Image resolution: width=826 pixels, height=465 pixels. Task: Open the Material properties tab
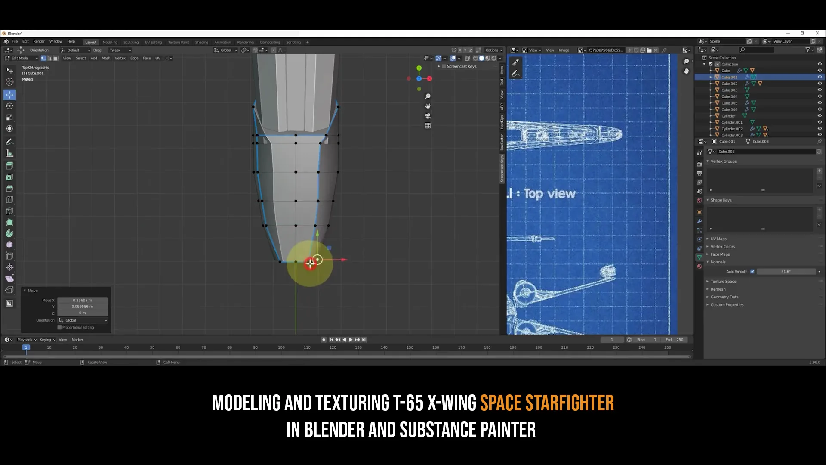point(700,266)
